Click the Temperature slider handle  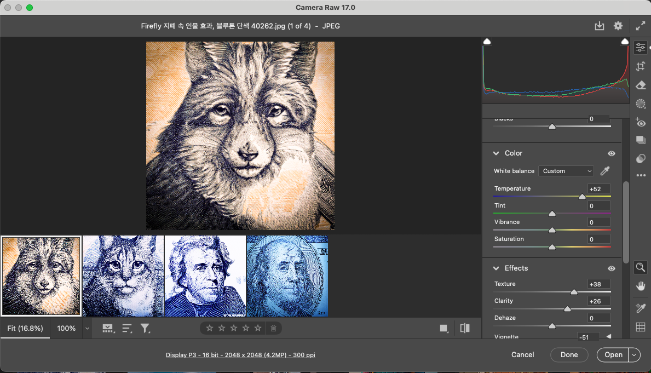coord(582,197)
